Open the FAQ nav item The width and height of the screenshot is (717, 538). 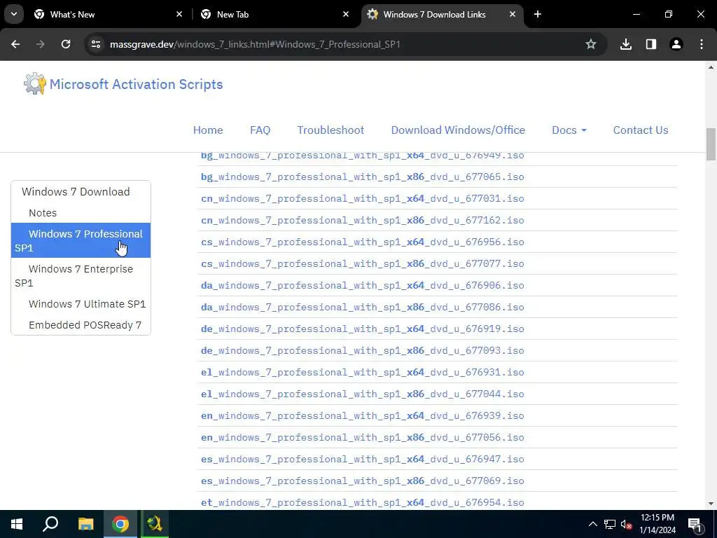(x=260, y=130)
